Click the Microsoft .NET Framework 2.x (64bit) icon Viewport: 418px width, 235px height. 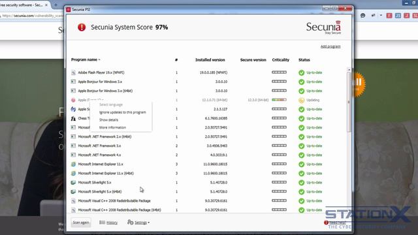[x=73, y=136]
